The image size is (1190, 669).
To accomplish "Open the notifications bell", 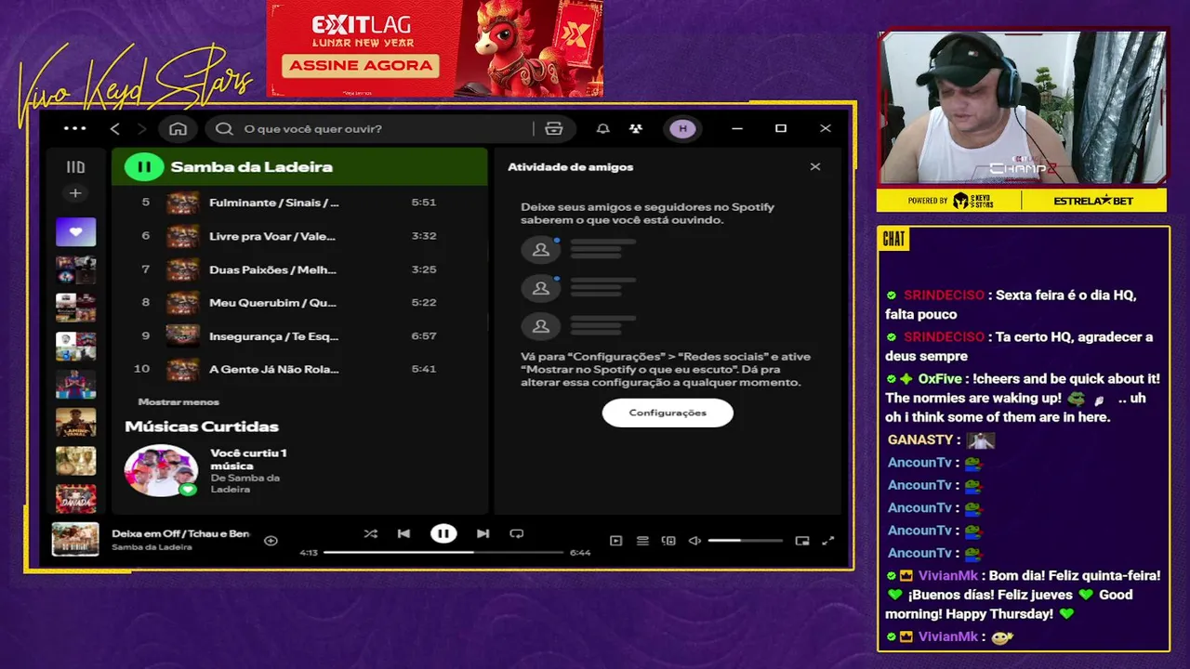I will (x=602, y=128).
